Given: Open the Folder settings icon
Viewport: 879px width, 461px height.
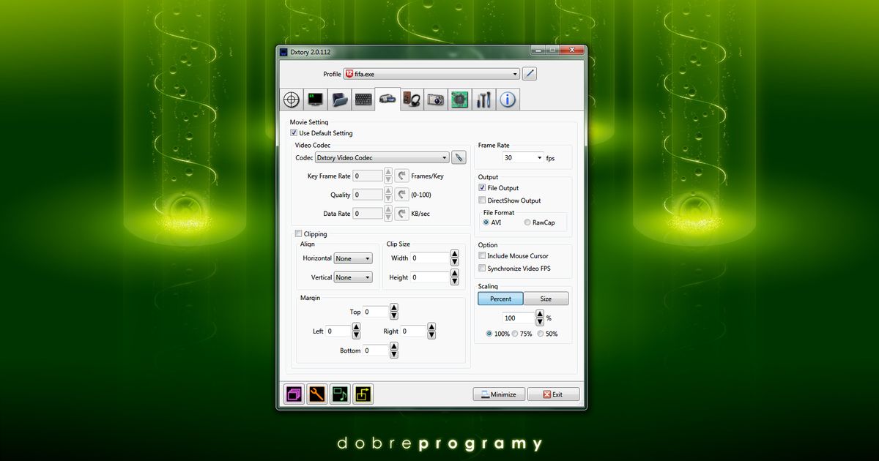Looking at the screenshot, I should (x=339, y=99).
